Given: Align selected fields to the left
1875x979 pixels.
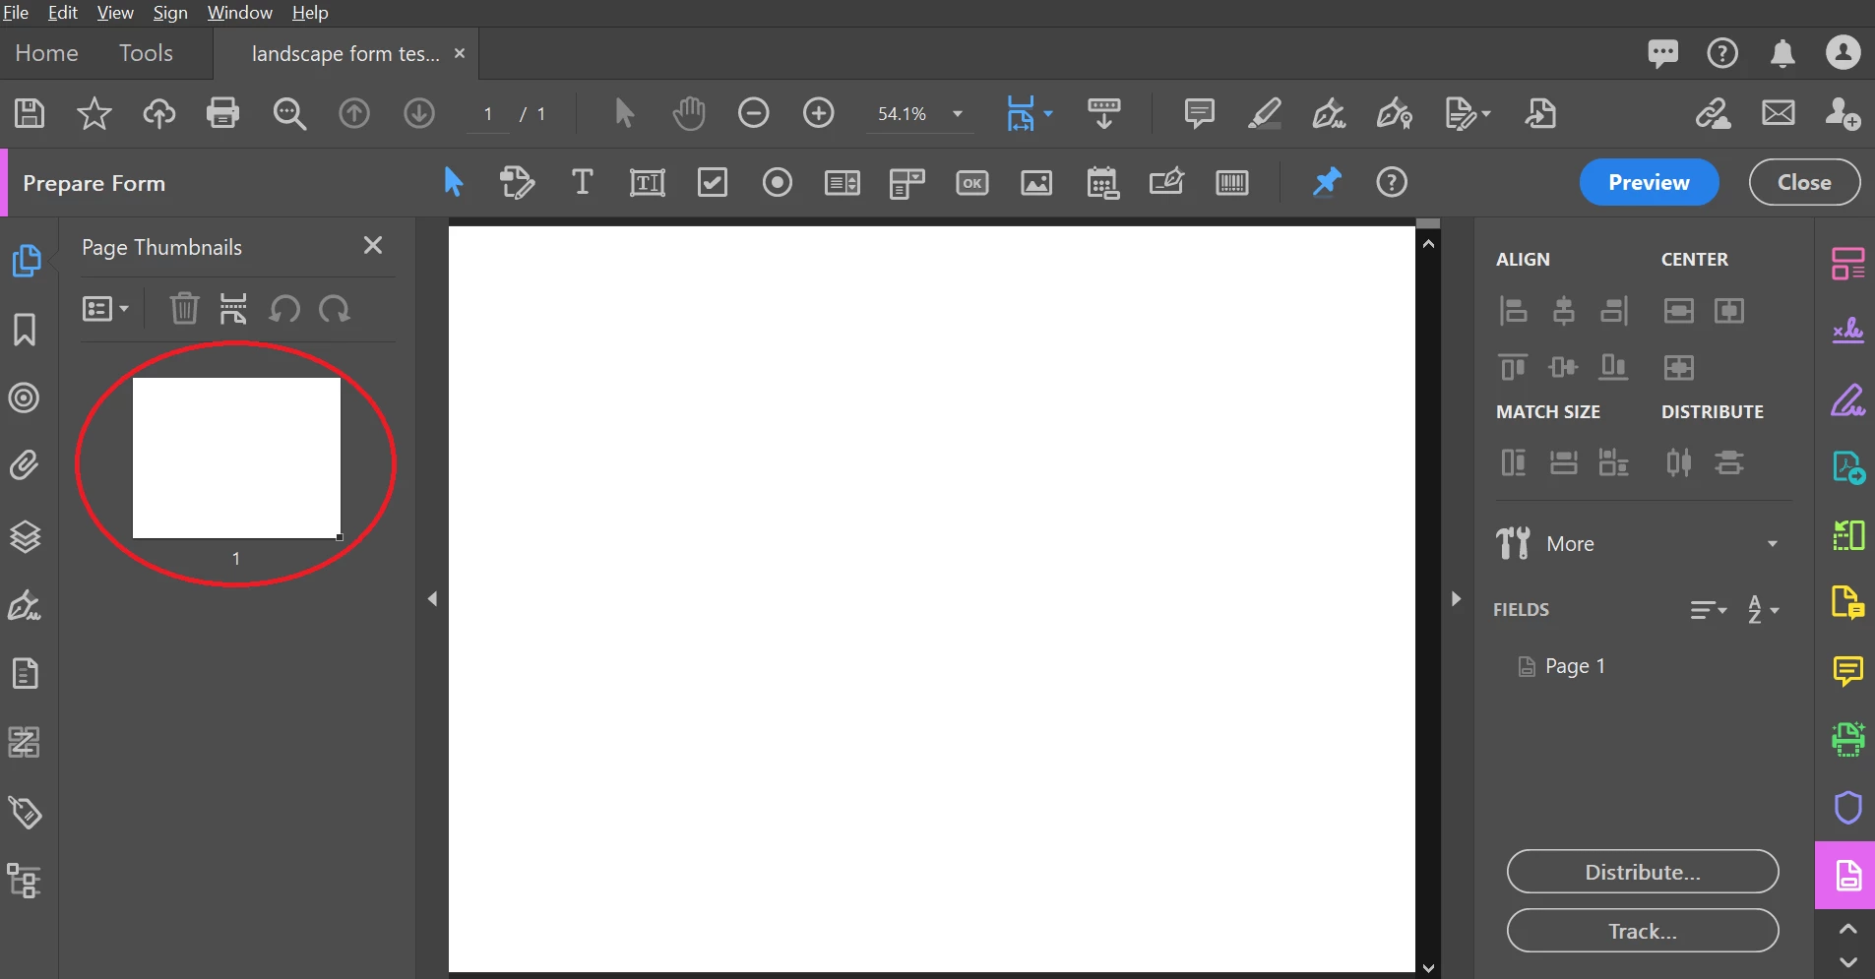Looking at the screenshot, I should coord(1513,311).
